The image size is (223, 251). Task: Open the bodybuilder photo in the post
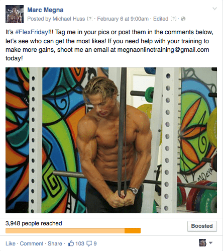pyautogui.click(x=111, y=140)
